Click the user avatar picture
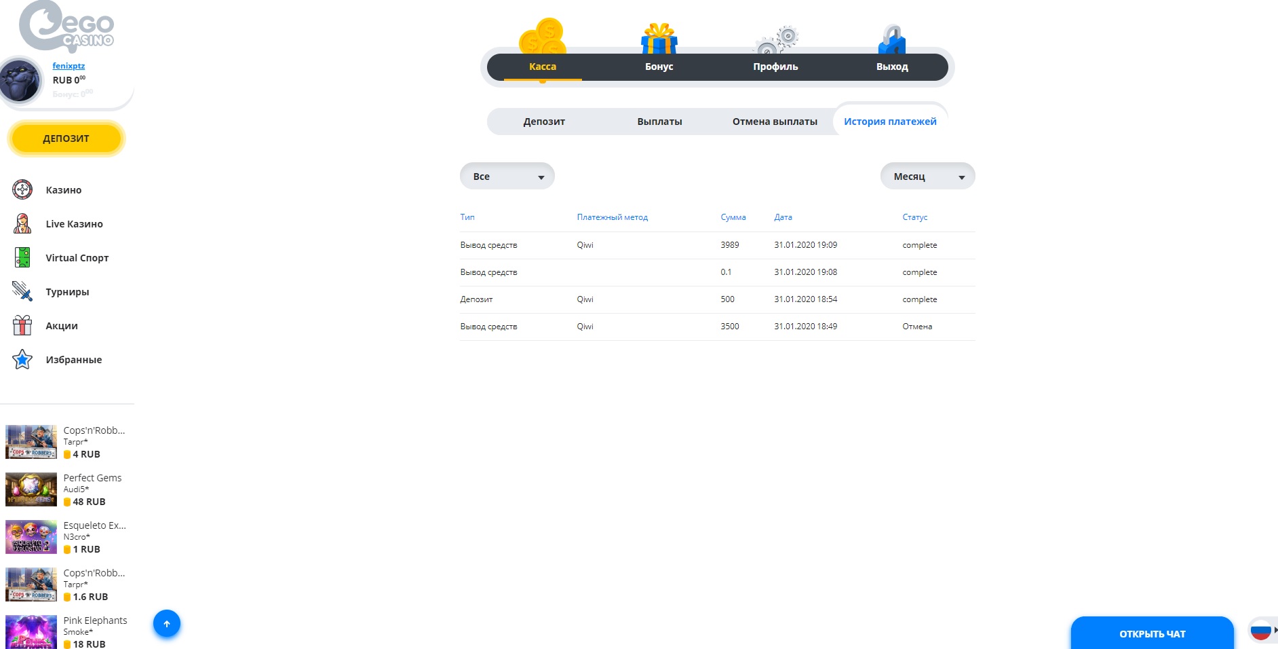 [x=20, y=81]
